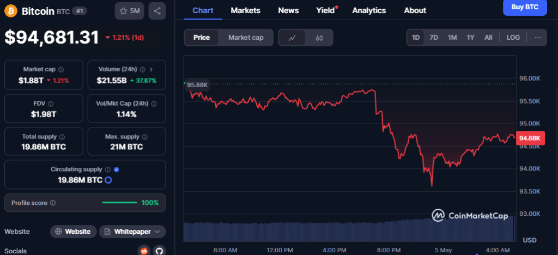Show Total supply info icon
558x255 pixels.
pyautogui.click(x=62, y=137)
